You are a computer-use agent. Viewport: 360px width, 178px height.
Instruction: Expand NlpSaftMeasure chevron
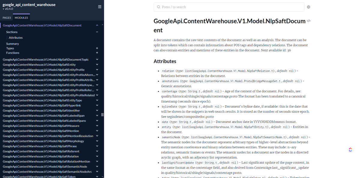[97, 126]
